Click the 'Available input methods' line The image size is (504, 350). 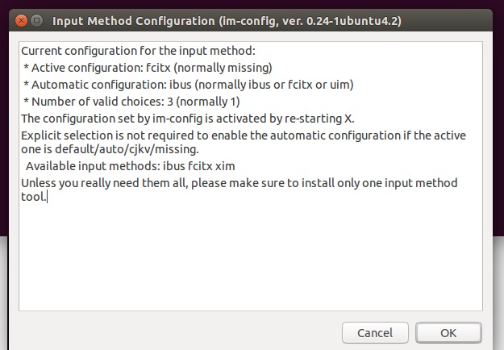pyautogui.click(x=130, y=166)
